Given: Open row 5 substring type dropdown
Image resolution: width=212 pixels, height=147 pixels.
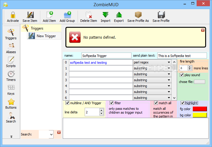Looking at the screenshot, I should (x=152, y=92).
